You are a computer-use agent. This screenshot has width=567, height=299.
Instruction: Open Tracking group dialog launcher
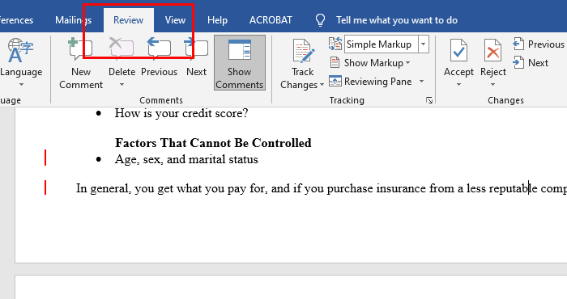(x=429, y=100)
